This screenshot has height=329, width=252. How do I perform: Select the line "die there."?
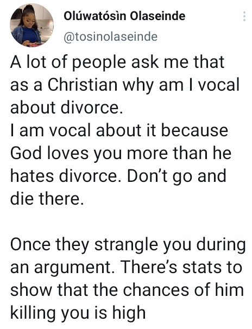click(x=47, y=199)
